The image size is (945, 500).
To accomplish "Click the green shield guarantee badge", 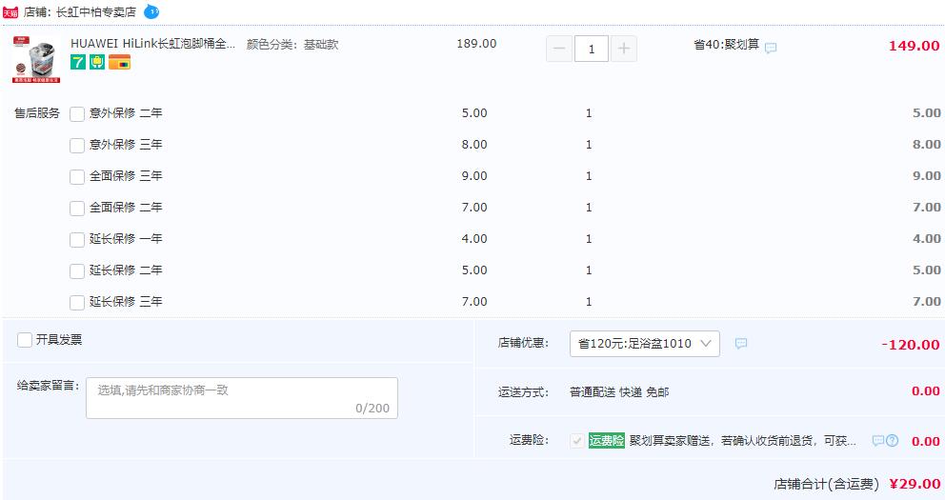I will coord(97,62).
